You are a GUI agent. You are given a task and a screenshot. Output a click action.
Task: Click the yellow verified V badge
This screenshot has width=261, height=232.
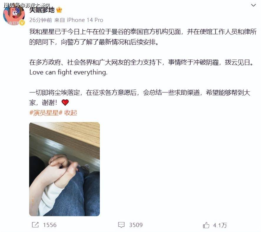22,23
